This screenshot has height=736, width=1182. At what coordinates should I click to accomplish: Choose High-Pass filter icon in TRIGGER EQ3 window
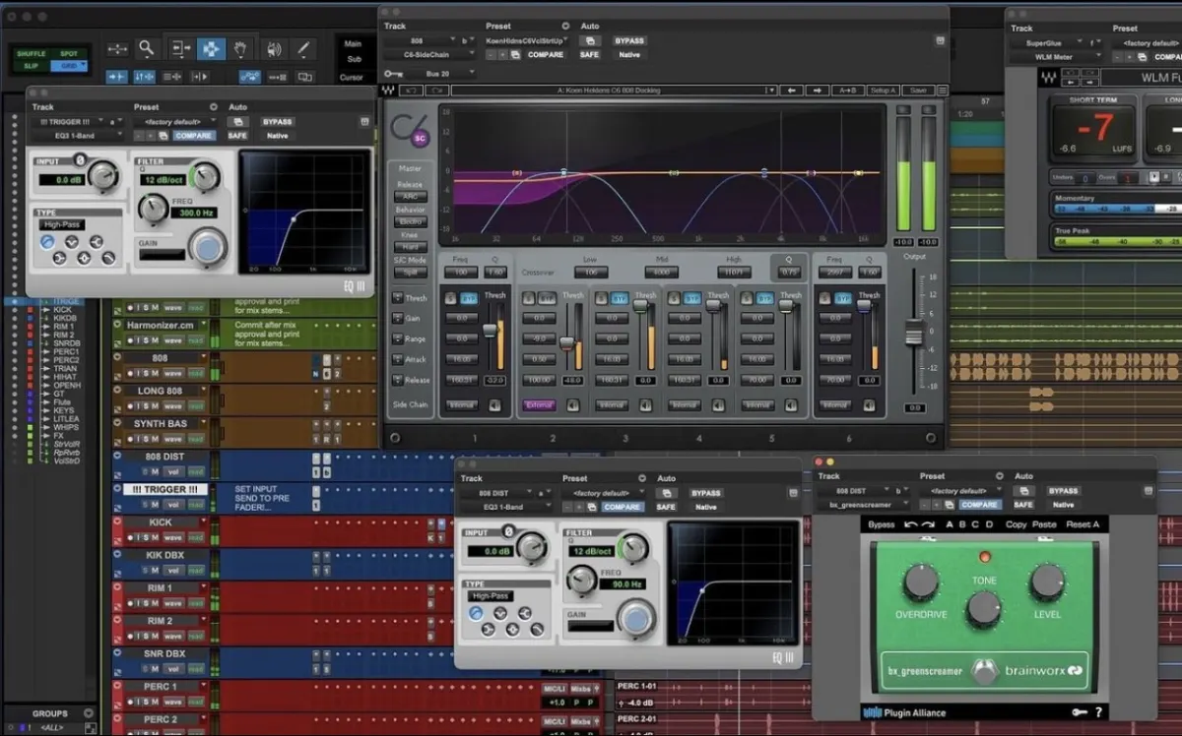pyautogui.click(x=48, y=241)
